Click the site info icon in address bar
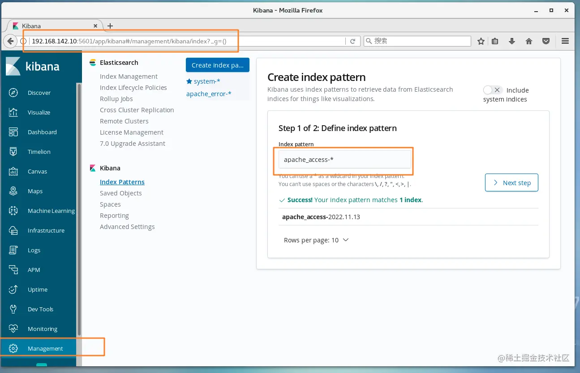 click(x=24, y=41)
